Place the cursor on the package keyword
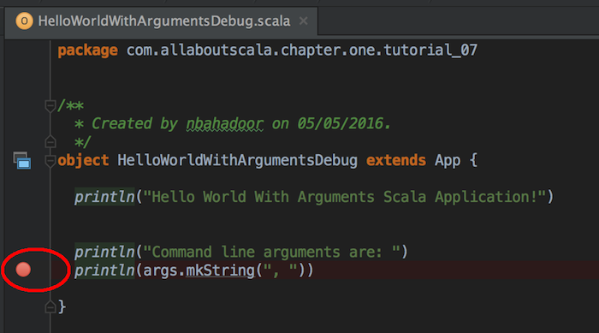Viewport: 599px width, 333px height. [x=87, y=51]
